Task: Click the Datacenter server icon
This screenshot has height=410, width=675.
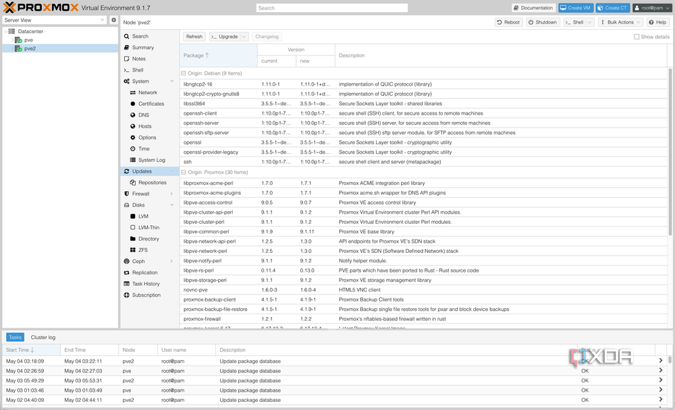Action: [x=11, y=32]
